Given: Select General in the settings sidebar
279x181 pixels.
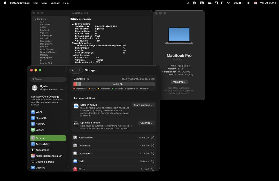Looking at the screenshot, I should (48, 138).
